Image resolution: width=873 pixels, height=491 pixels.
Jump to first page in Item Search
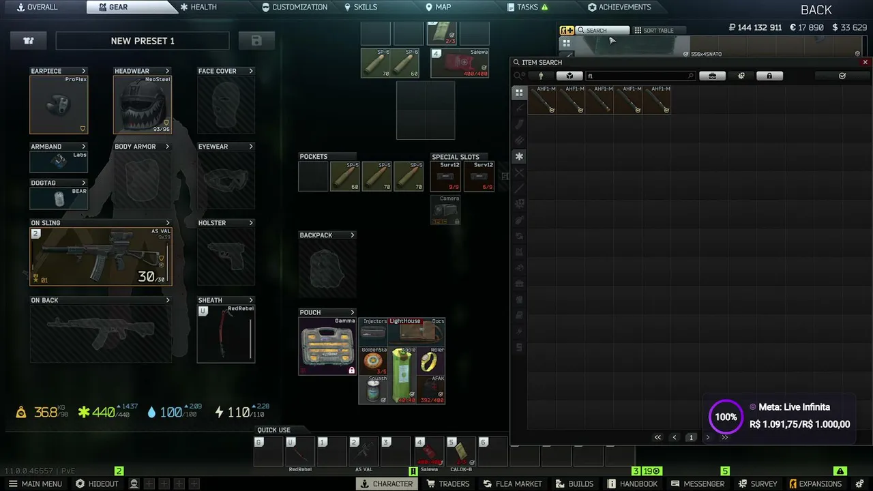tap(657, 437)
